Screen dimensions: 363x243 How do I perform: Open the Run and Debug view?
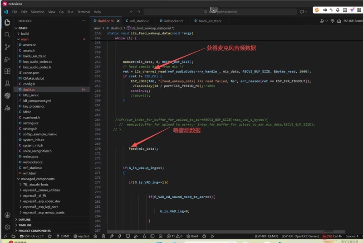click(7, 59)
